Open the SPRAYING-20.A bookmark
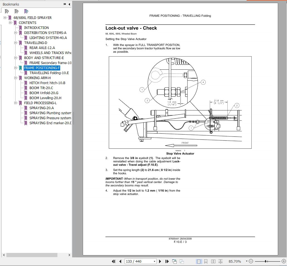This screenshot has width=287, height=266. click(x=42, y=108)
